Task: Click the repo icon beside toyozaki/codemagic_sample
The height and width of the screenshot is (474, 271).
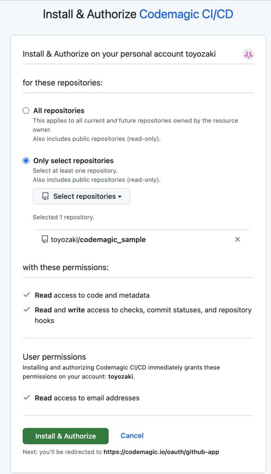Action: tap(43, 239)
